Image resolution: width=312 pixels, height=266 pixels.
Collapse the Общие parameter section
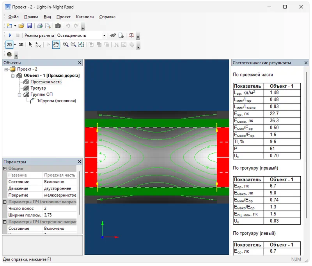click(5, 168)
